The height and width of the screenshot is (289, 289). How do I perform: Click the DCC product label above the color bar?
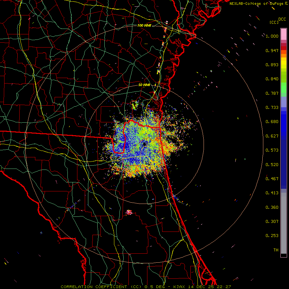coord(282,19)
